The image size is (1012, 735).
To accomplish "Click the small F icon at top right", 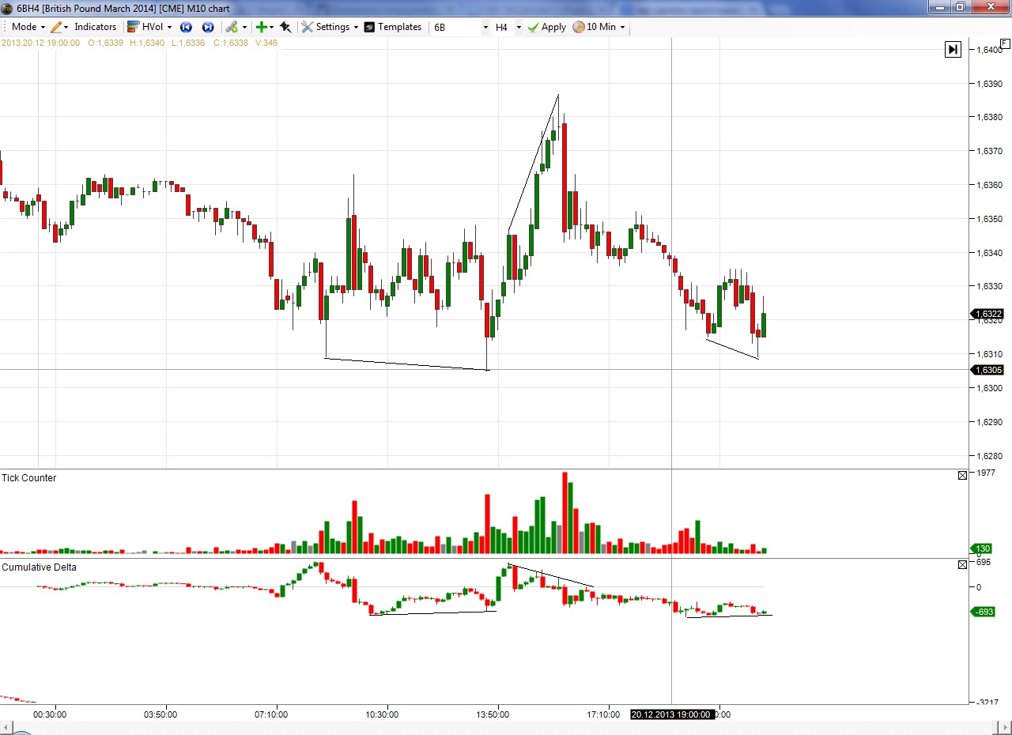I will 1004,43.
